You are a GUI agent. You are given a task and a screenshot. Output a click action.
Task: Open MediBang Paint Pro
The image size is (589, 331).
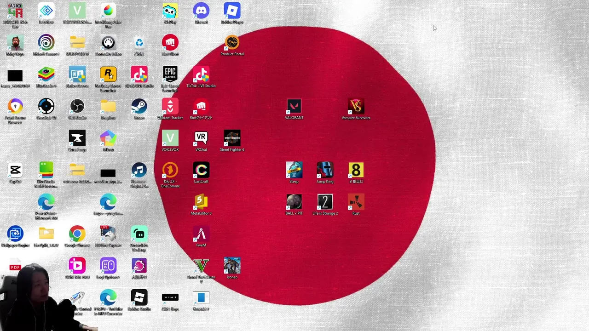click(x=108, y=11)
